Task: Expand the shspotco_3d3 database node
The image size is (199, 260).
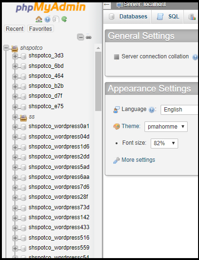Action: [15, 56]
